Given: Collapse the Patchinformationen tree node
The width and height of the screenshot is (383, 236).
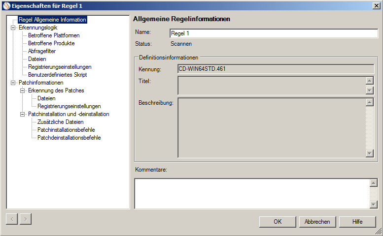Looking at the screenshot, I should 13,83.
